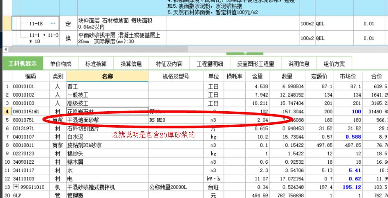Select the 说明信息 tab

[299, 64]
